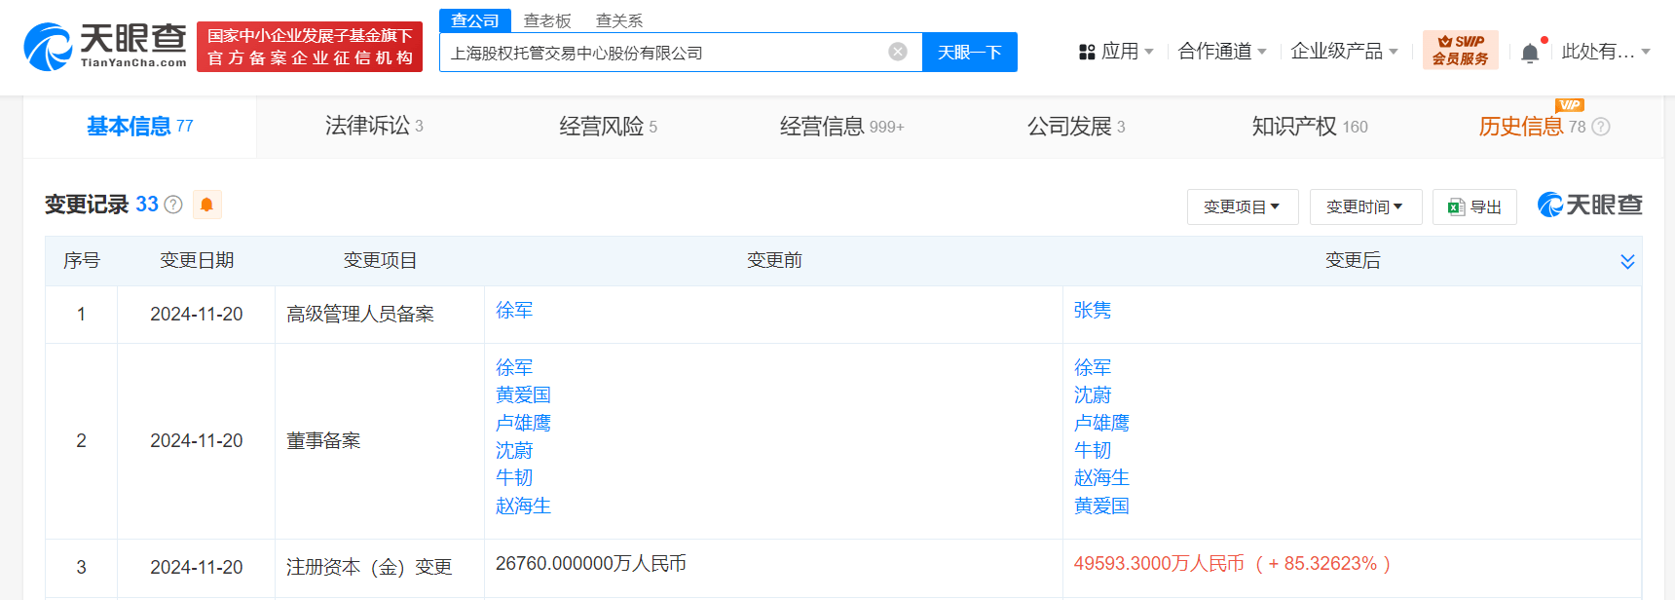Viewport: 1675px width, 600px height.
Task: Click the 33 change record count
Action: pos(147,205)
